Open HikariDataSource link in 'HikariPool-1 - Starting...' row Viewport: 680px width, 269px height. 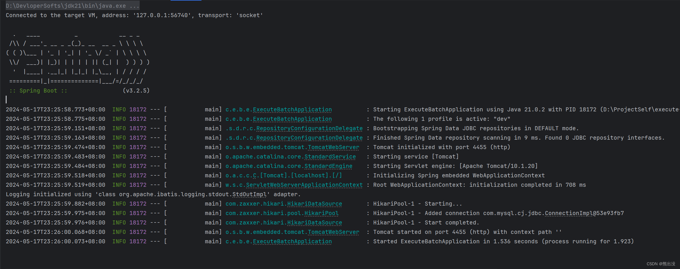point(315,204)
